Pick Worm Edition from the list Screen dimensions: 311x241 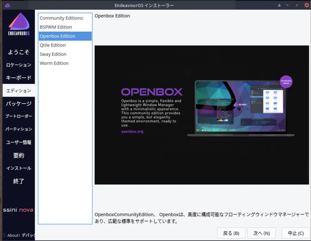65,63
